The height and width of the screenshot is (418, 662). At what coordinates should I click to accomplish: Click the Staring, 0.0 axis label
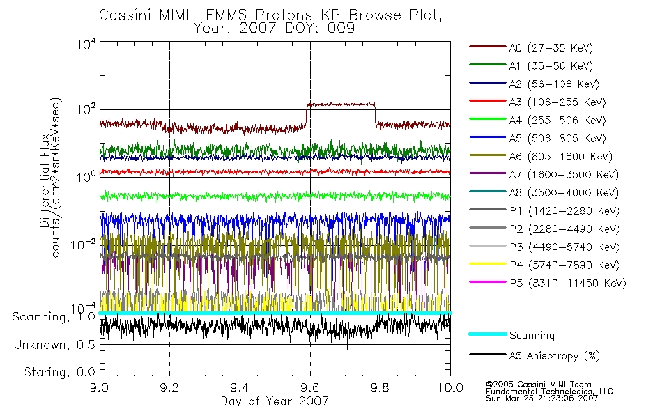click(x=59, y=372)
